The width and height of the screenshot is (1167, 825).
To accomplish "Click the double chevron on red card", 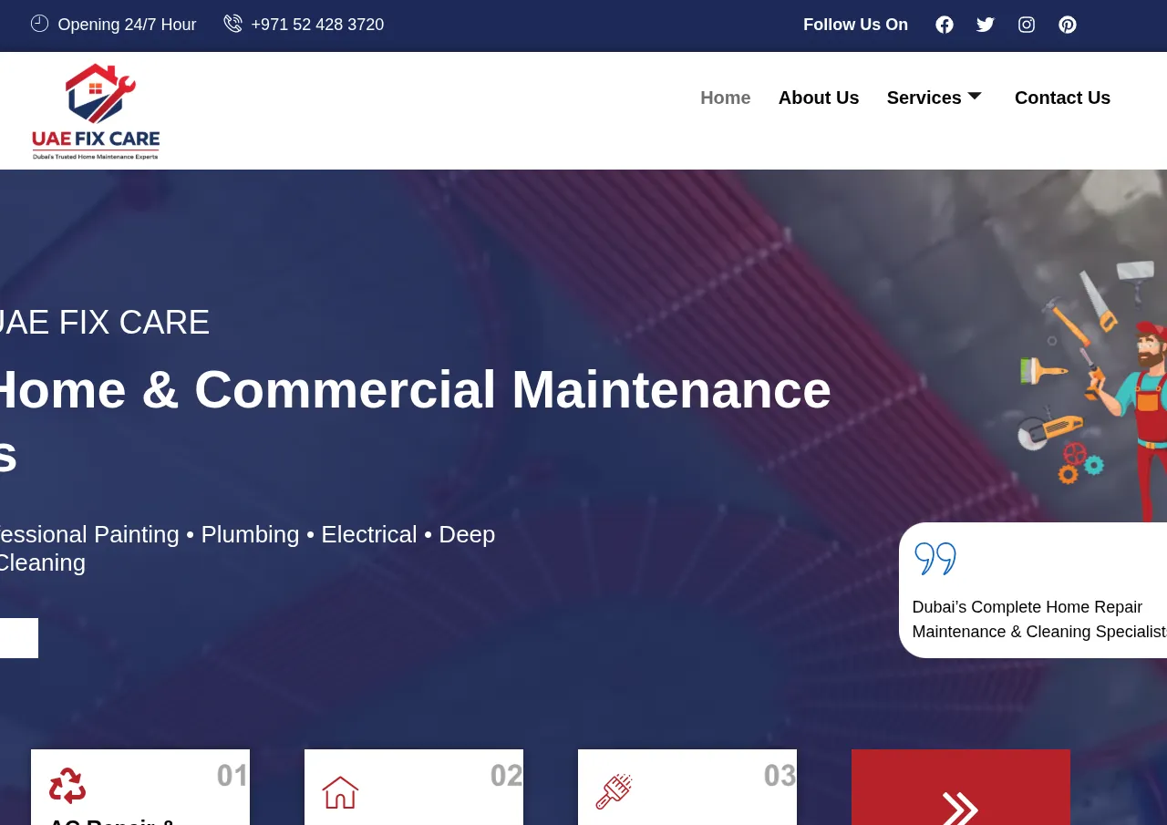I will pyautogui.click(x=960, y=809).
